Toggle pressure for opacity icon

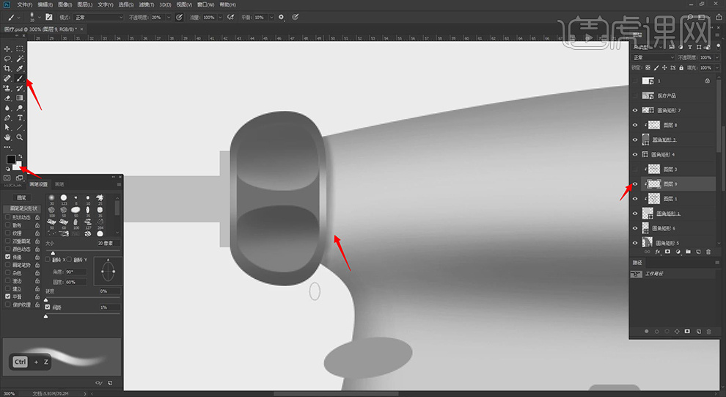179,17
